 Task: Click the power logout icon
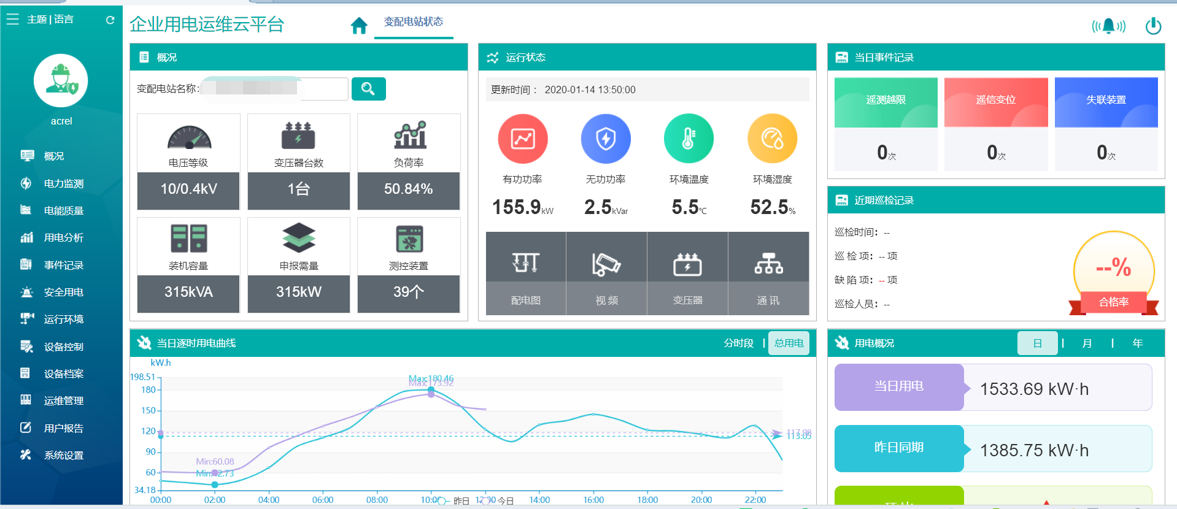point(1153,26)
